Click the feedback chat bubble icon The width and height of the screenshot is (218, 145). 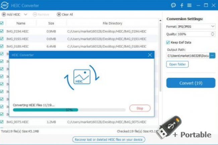coord(173,5)
